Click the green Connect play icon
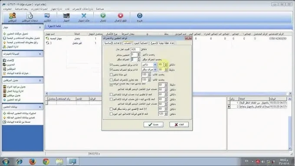Viewport: 295px width, 166px height. point(103,16)
